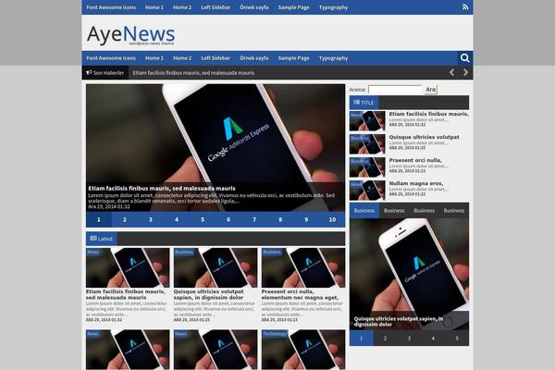Open Home 1 in top bar

coord(154,7)
